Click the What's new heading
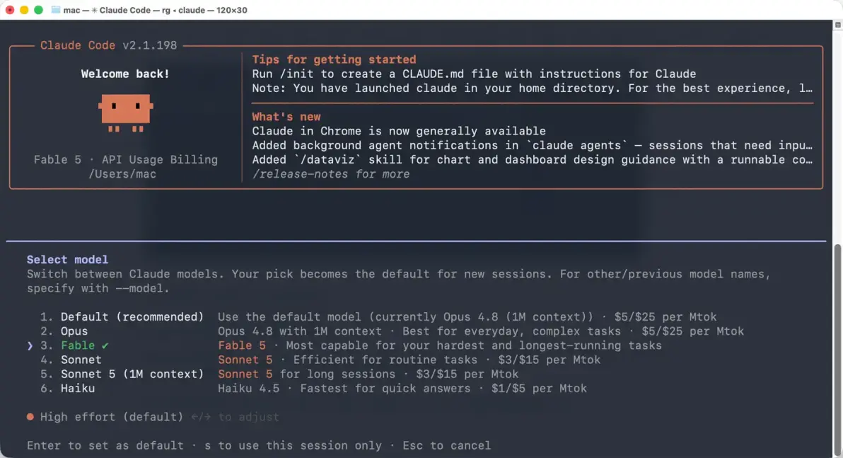Image resolution: width=843 pixels, height=458 pixels. 286,117
